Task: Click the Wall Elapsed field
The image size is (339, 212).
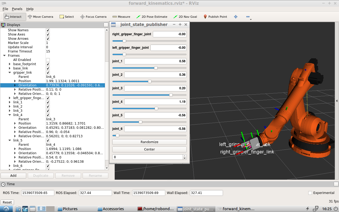Action: 206,193
